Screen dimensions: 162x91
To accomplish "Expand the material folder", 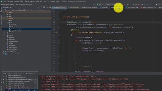I will coord(5,35).
